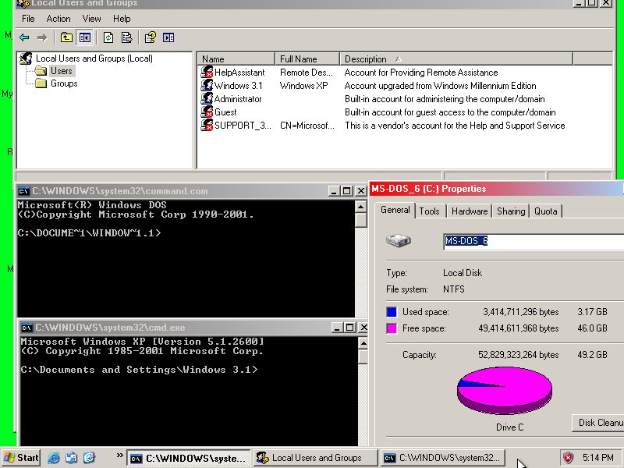Click the Up one level folder icon
This screenshot has height=468, width=624.
66,37
